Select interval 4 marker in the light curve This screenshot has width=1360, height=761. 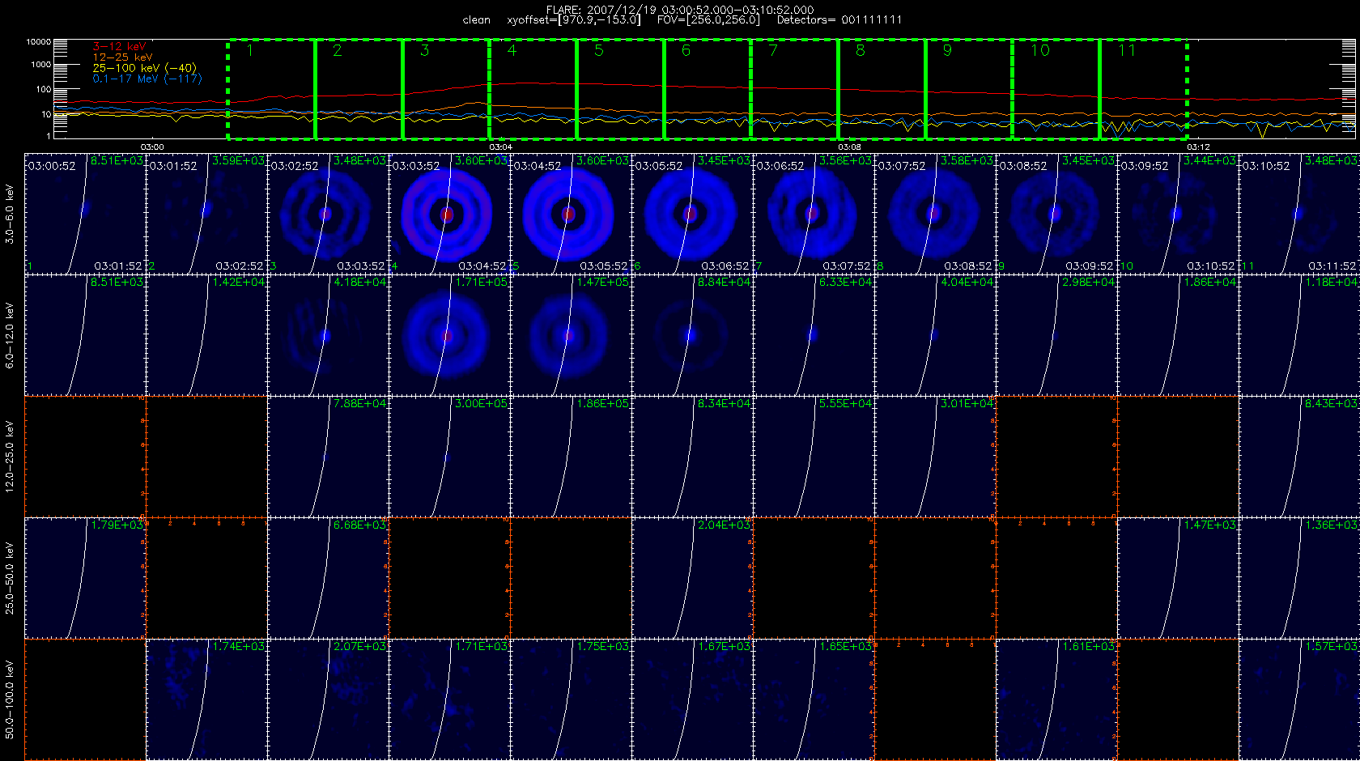[x=512, y=50]
